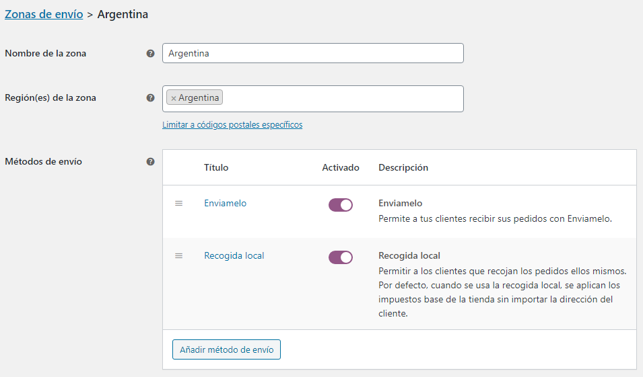
Task: Click the Argentina breadcrumb text
Action: 123,14
